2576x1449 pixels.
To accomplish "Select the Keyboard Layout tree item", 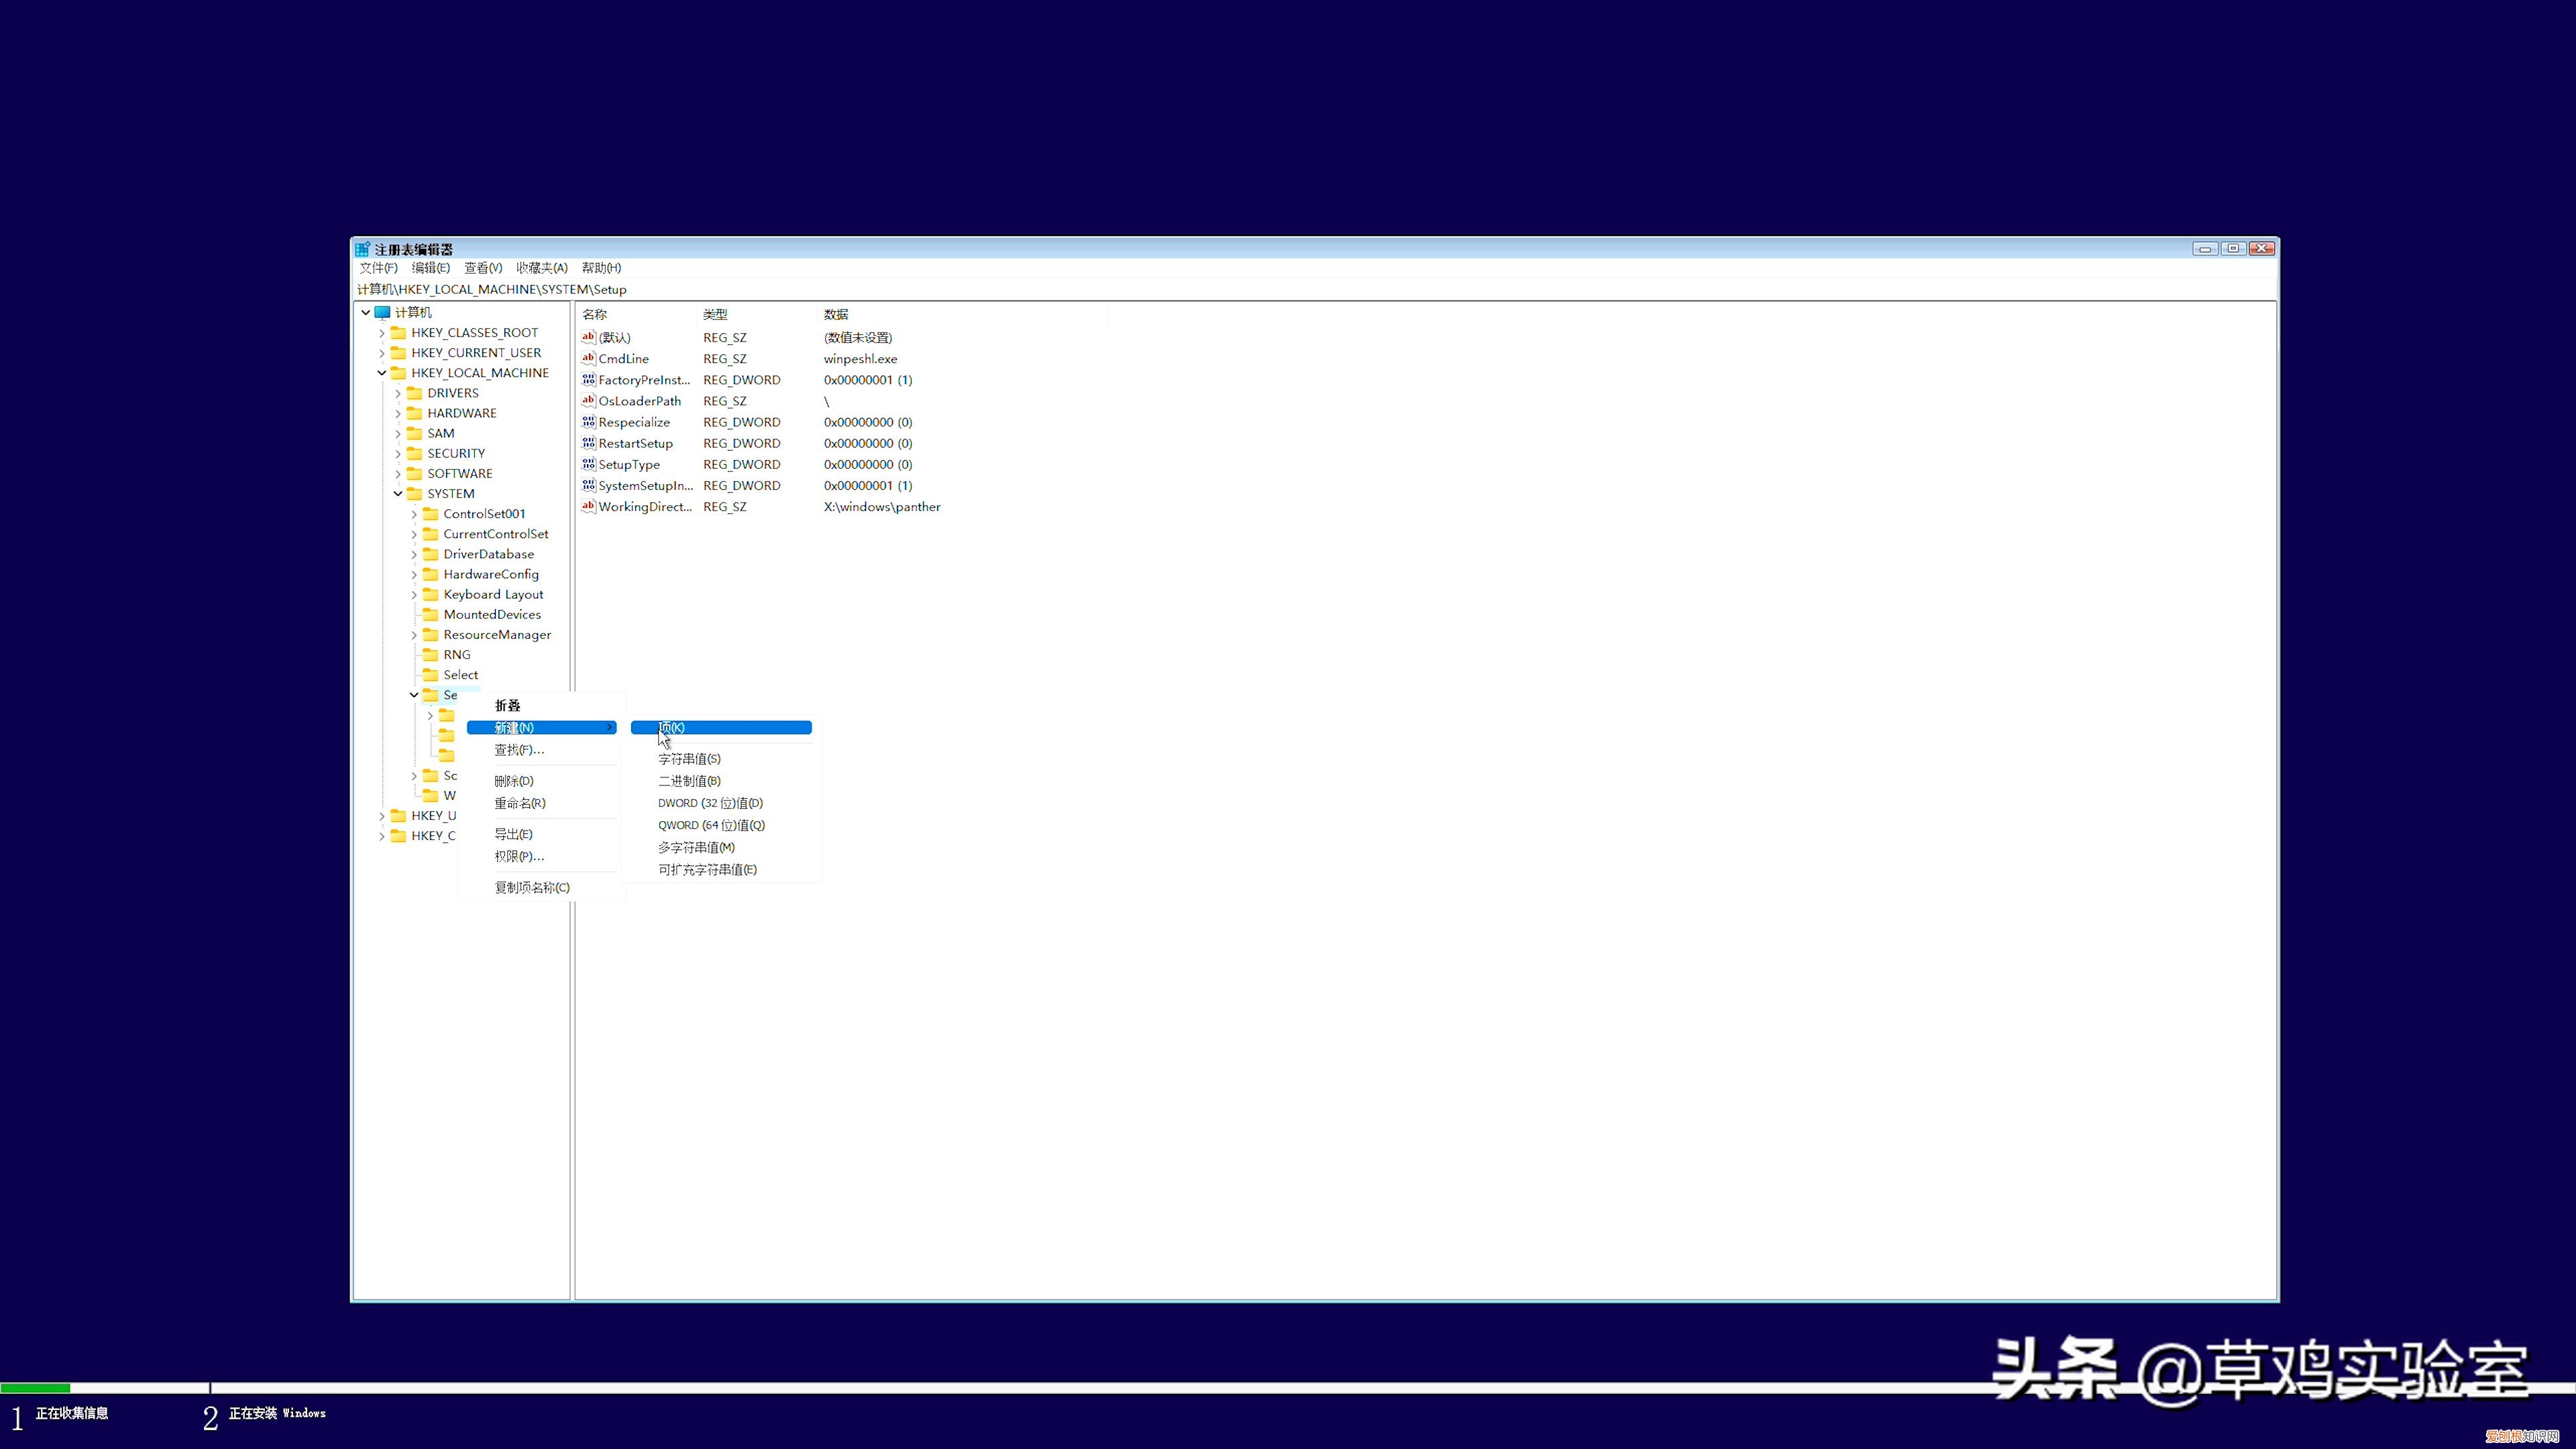I will [x=493, y=594].
